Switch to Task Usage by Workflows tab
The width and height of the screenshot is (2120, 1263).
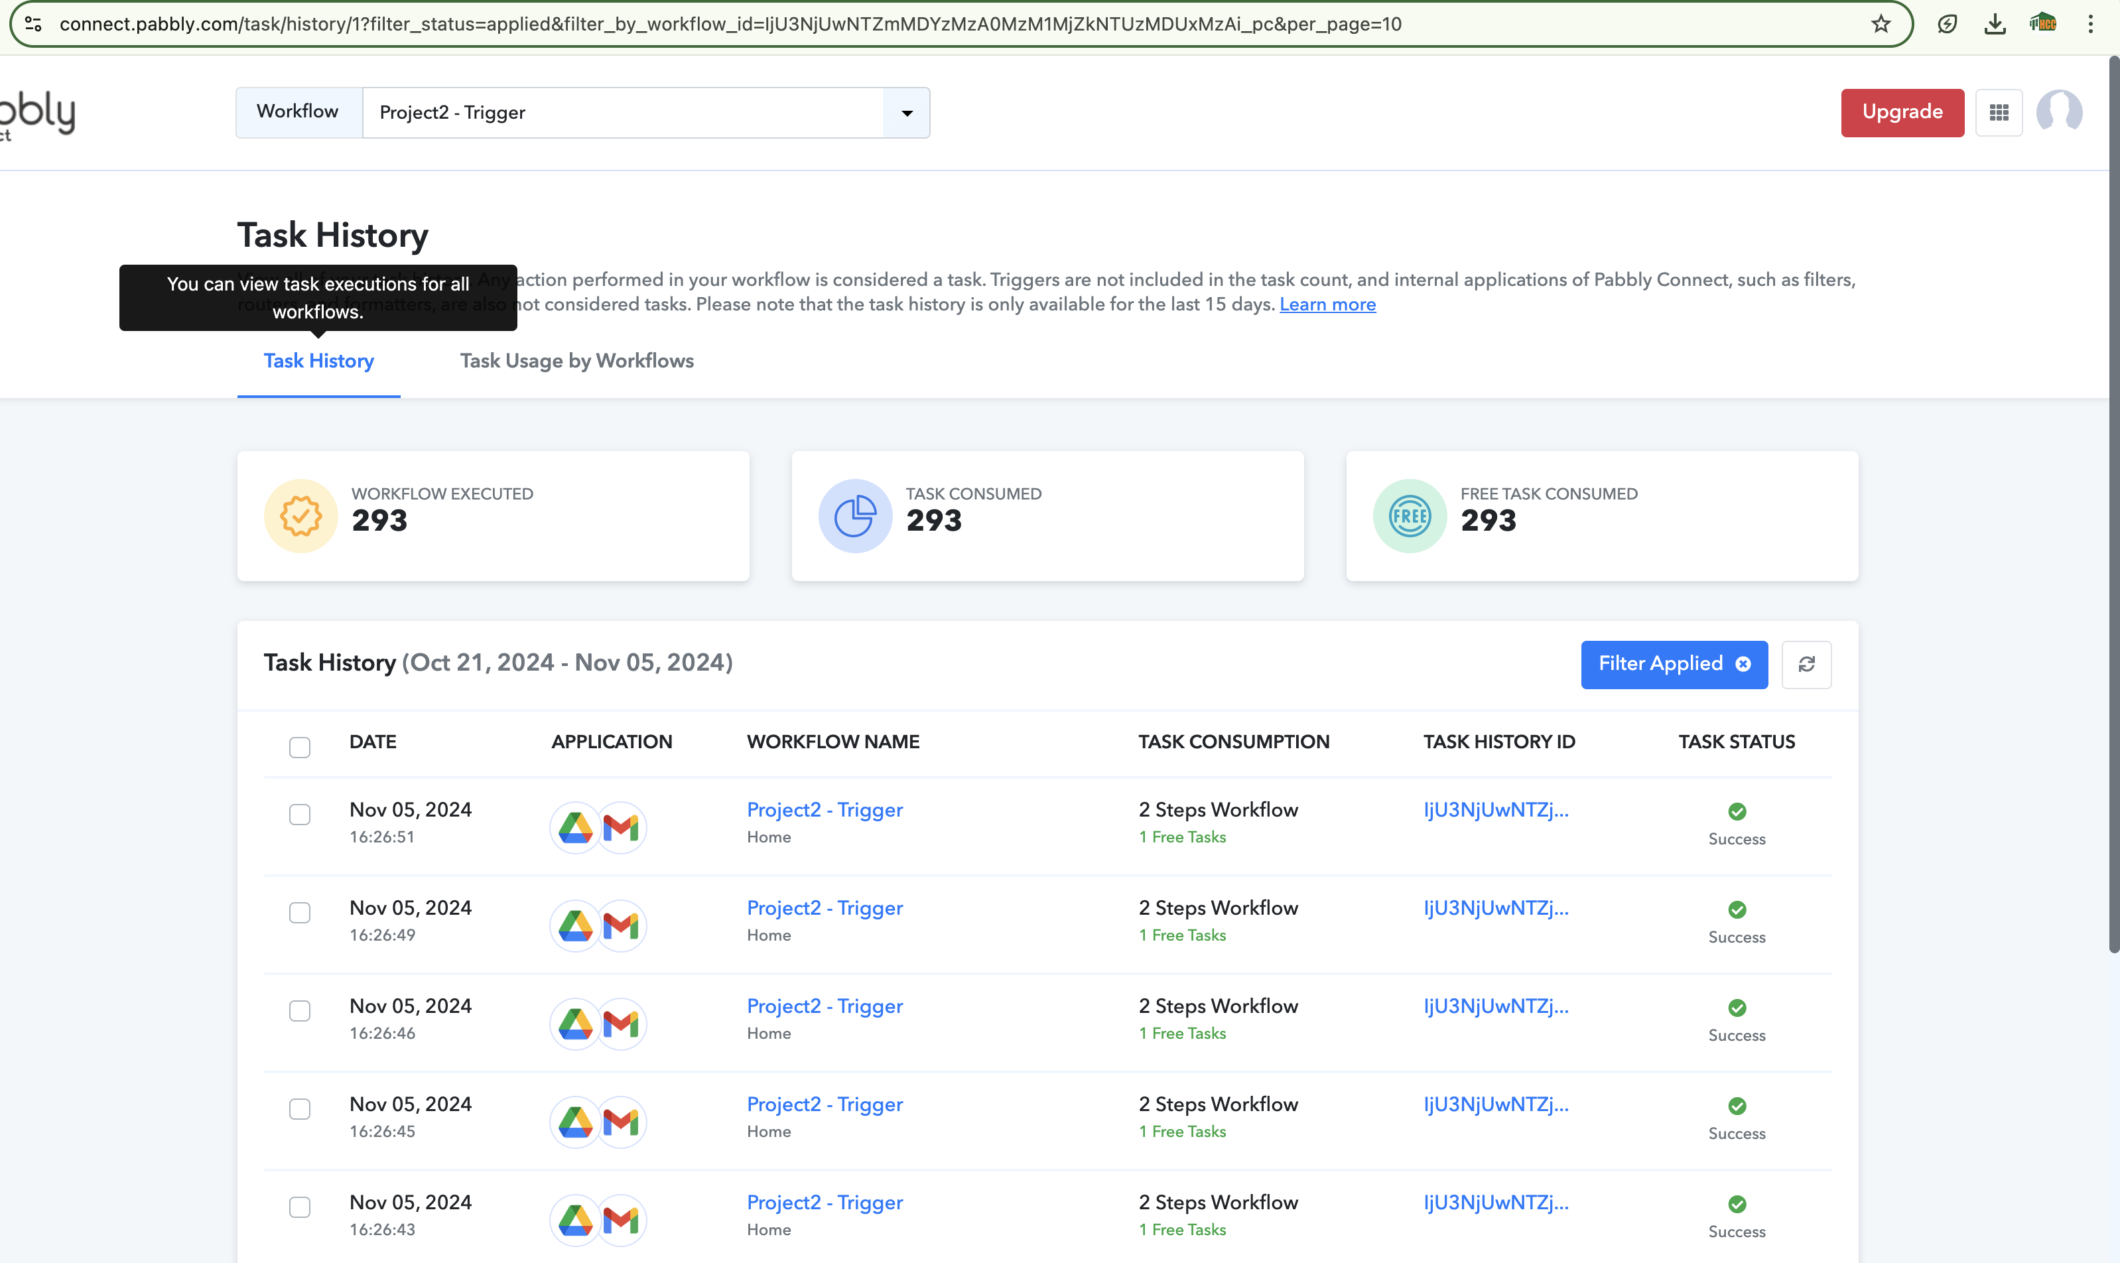(x=577, y=361)
